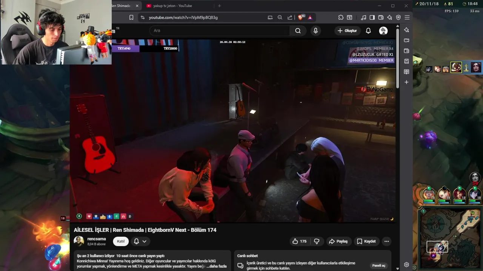Click the 'Canlı sohbet' heading
The image size is (483, 271).
[248, 256]
